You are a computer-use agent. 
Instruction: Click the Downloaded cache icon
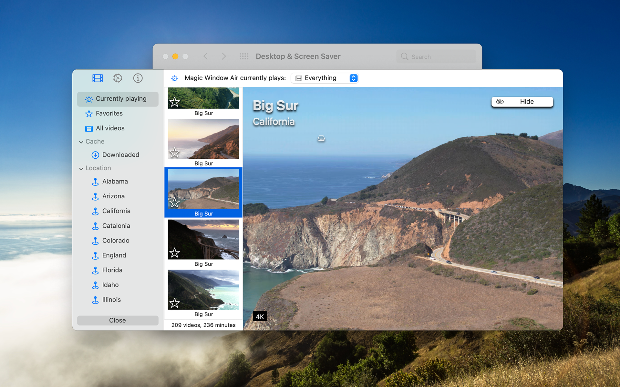click(95, 155)
